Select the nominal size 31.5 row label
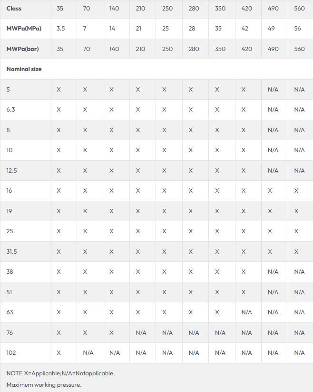The height and width of the screenshot is (392, 313). (x=12, y=251)
